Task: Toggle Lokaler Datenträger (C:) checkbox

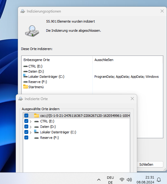Action: tap(26, 132)
